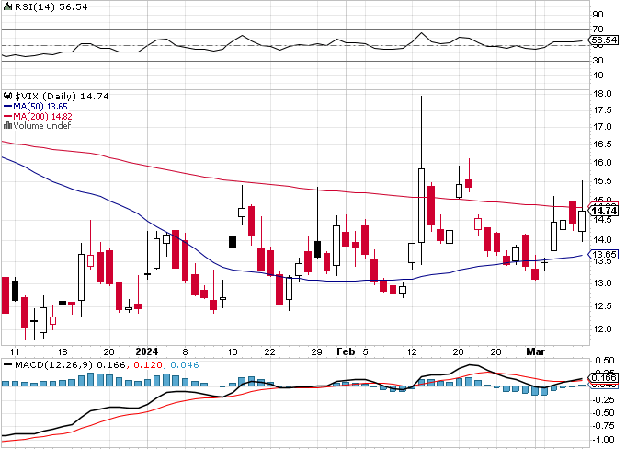
Task: Click the 13.65 MA(50) price tag
Action: click(x=604, y=255)
